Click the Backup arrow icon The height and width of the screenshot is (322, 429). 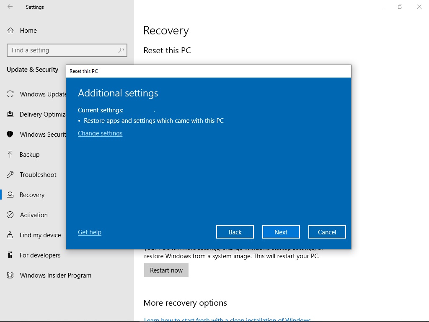click(x=10, y=154)
